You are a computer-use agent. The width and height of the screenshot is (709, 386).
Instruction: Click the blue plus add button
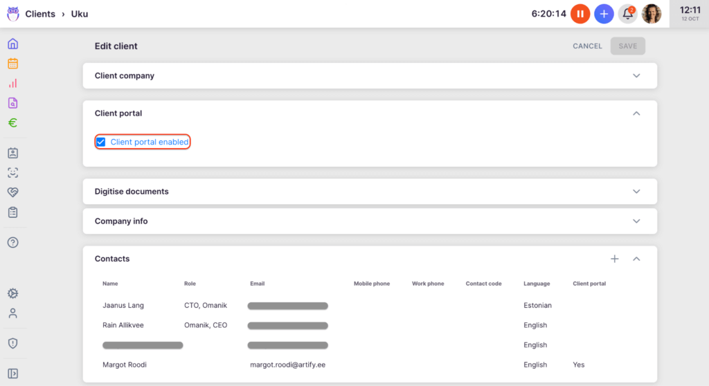coord(604,14)
